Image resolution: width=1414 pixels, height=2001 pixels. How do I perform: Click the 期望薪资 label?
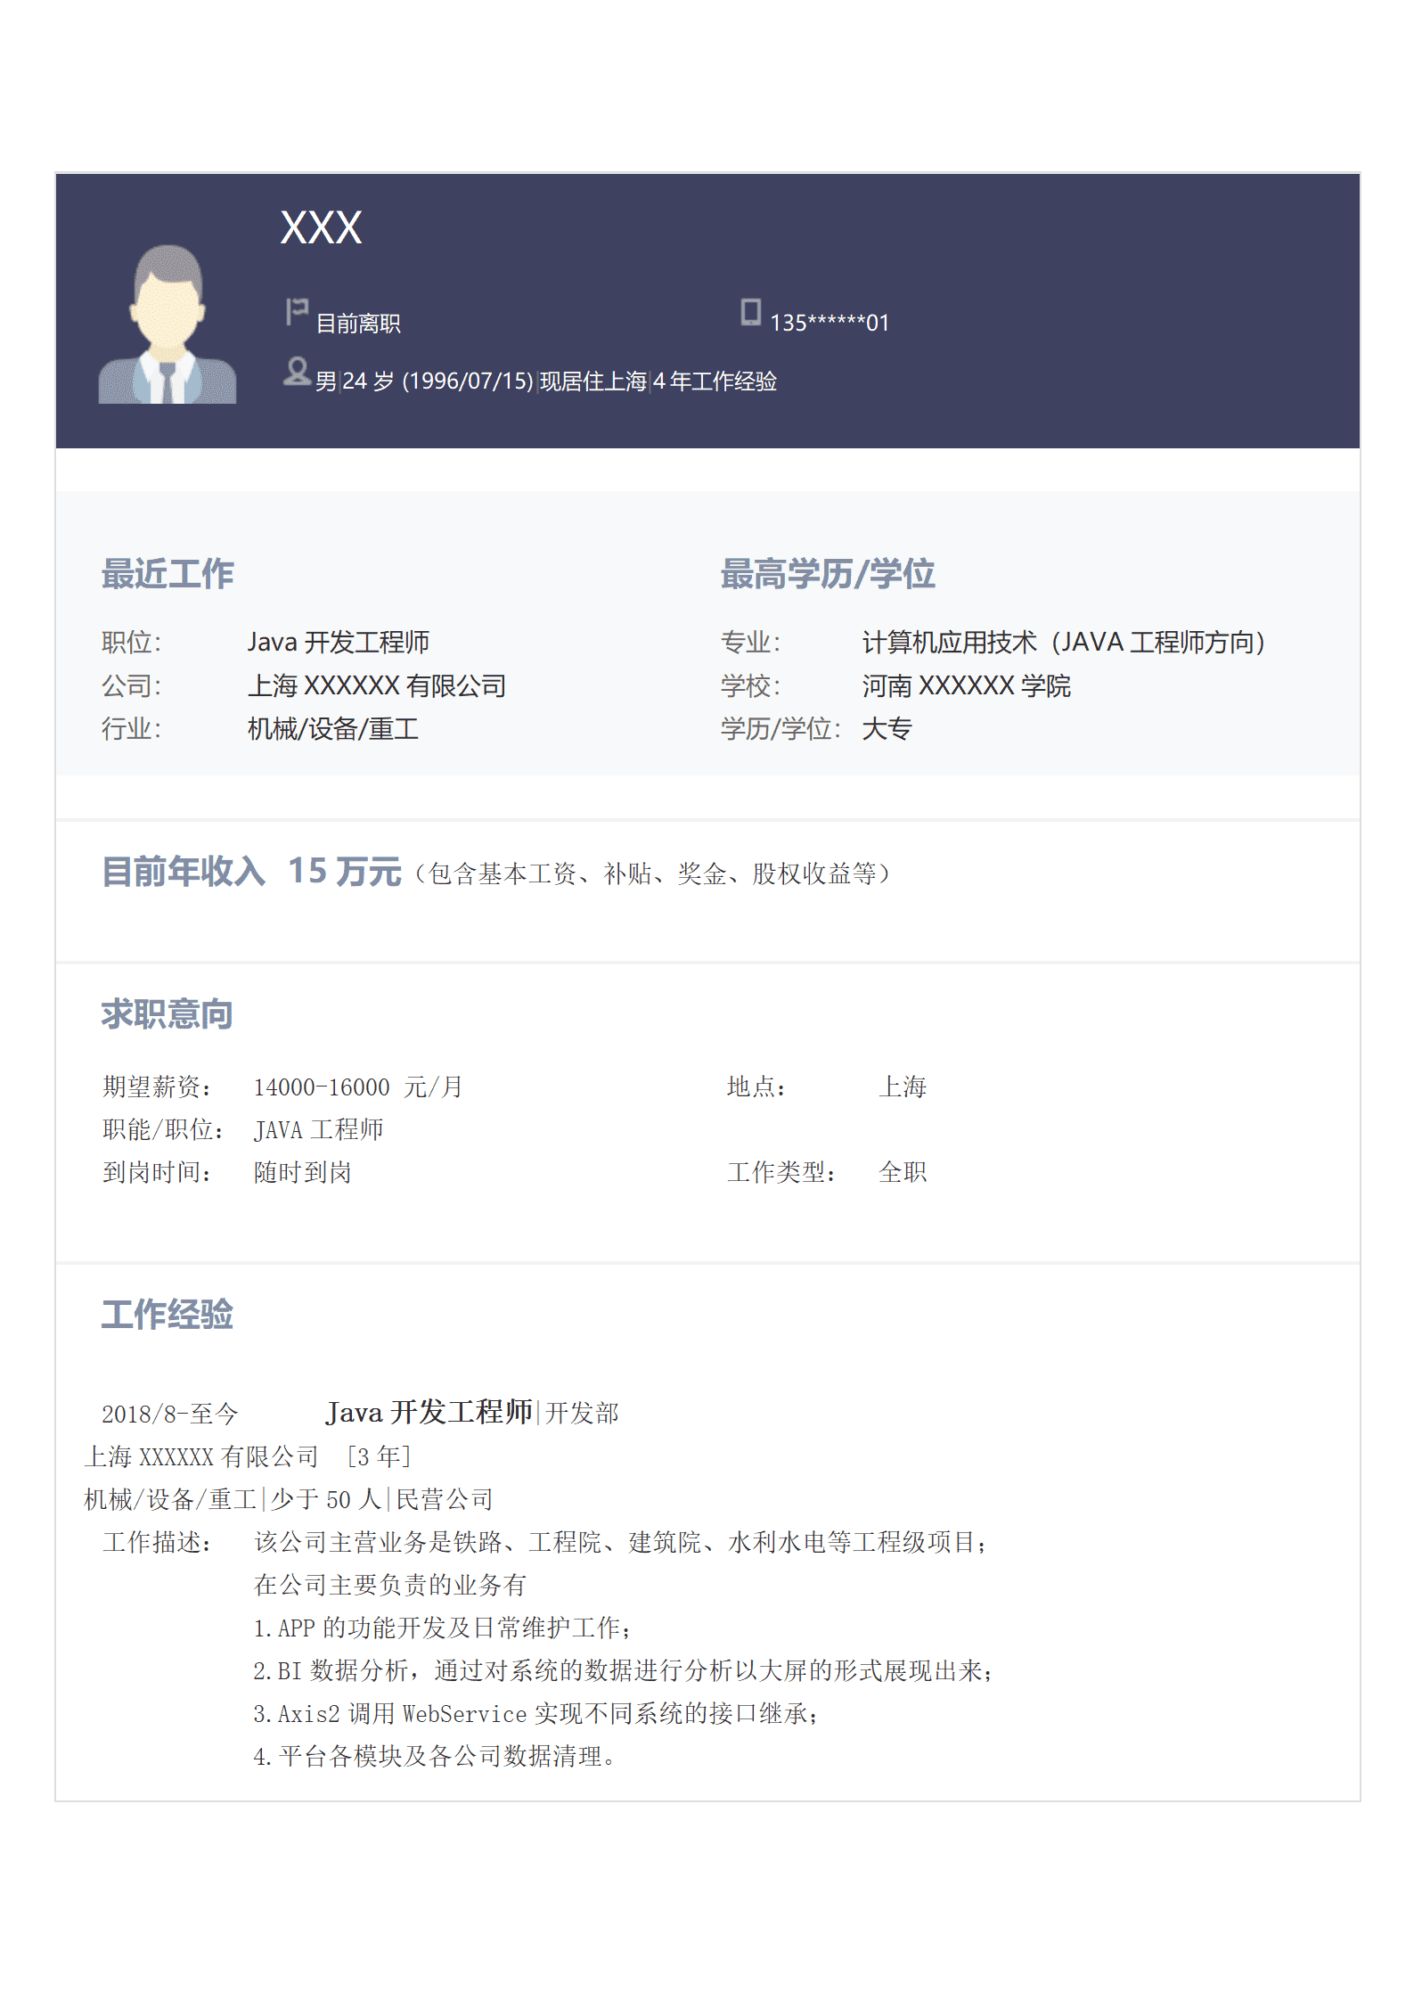pyautogui.click(x=157, y=1087)
